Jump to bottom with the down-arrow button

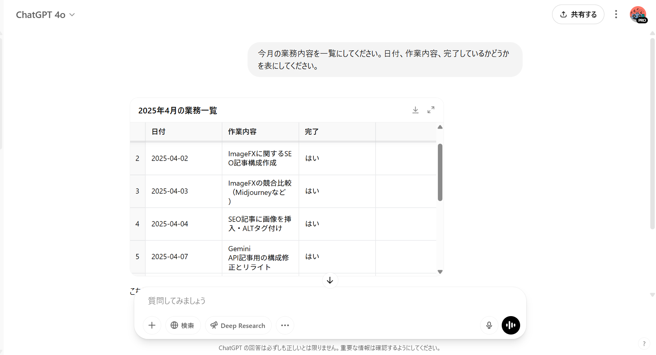(330, 280)
